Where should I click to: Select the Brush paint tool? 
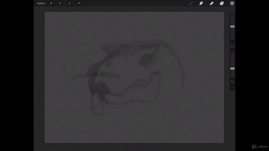[x=191, y=3]
